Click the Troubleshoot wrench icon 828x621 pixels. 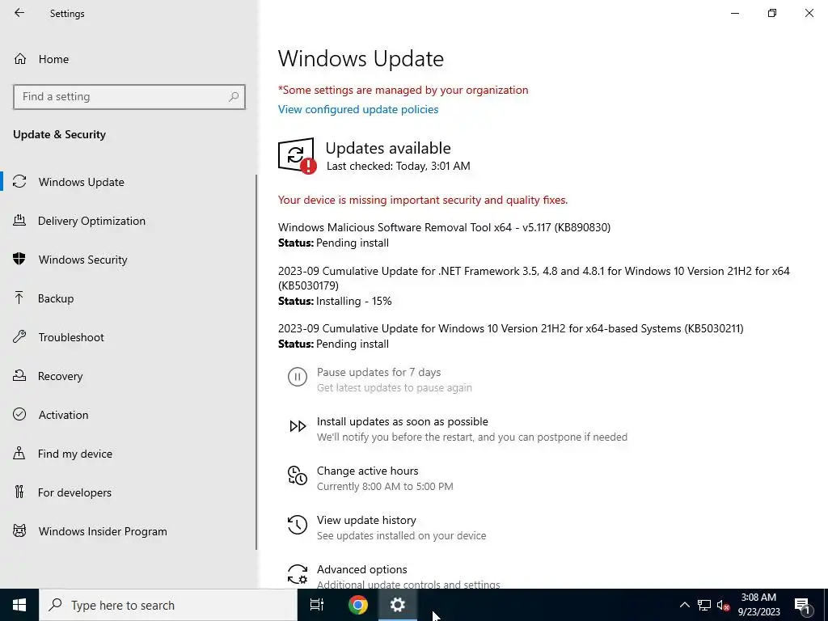(x=19, y=337)
